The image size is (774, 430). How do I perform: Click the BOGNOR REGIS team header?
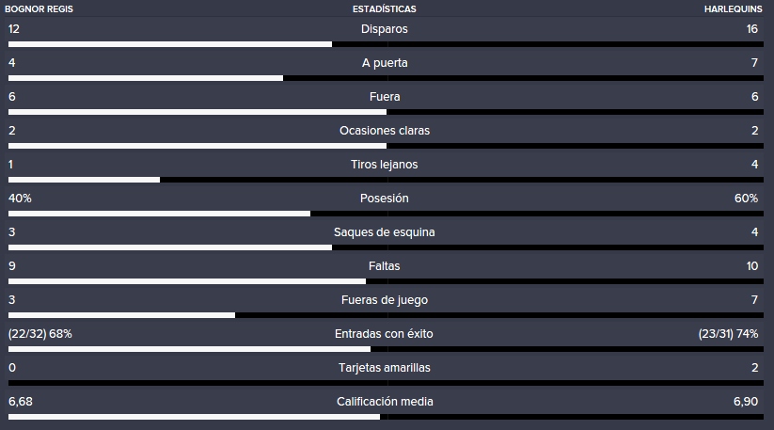point(39,8)
